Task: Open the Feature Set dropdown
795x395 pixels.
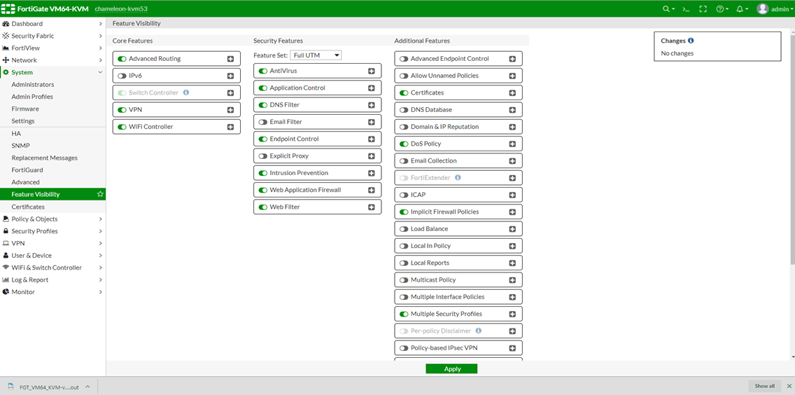Action: click(x=316, y=55)
